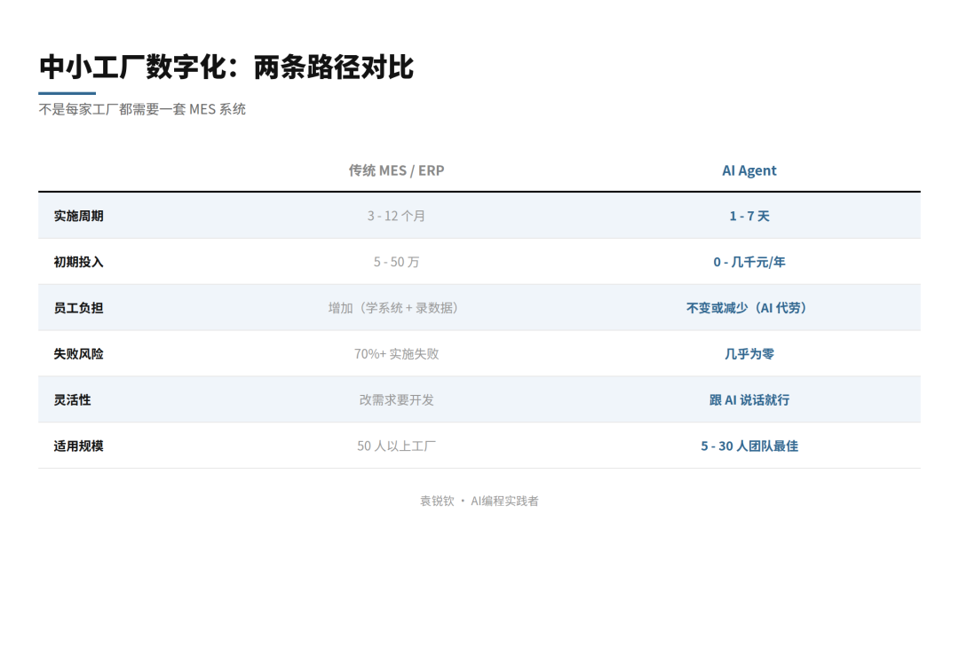This screenshot has width=959, height=671.
Task: Click row label 员工负担
Action: point(78,308)
